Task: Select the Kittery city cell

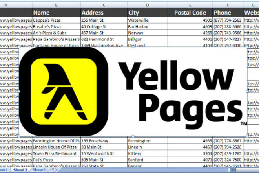Action: pos(148,153)
